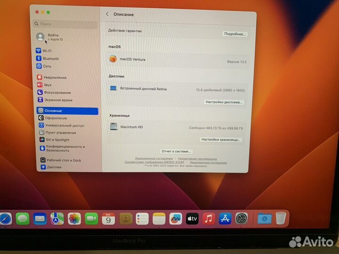Open Notes from the Dock
The image size is (339, 254).
click(x=159, y=219)
